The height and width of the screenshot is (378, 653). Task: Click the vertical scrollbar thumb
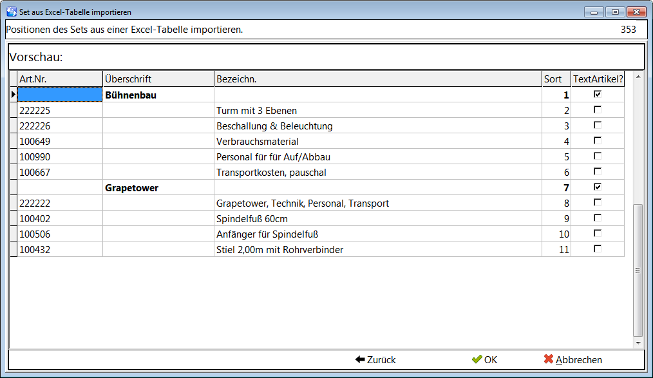(638, 270)
